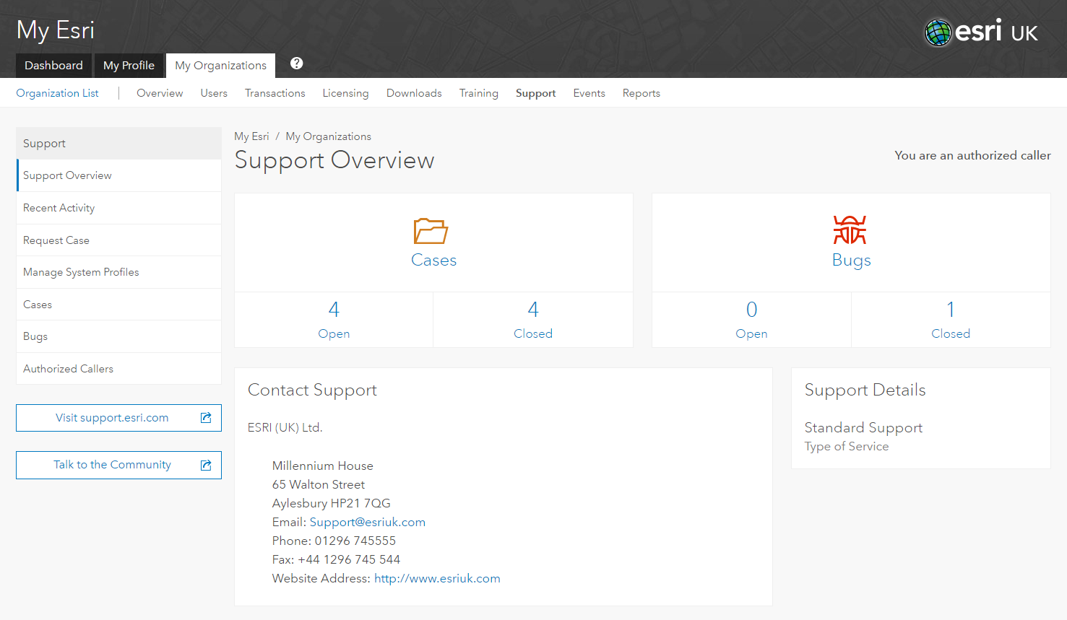Click the My Esri site title
The image size is (1067, 620).
point(56,30)
